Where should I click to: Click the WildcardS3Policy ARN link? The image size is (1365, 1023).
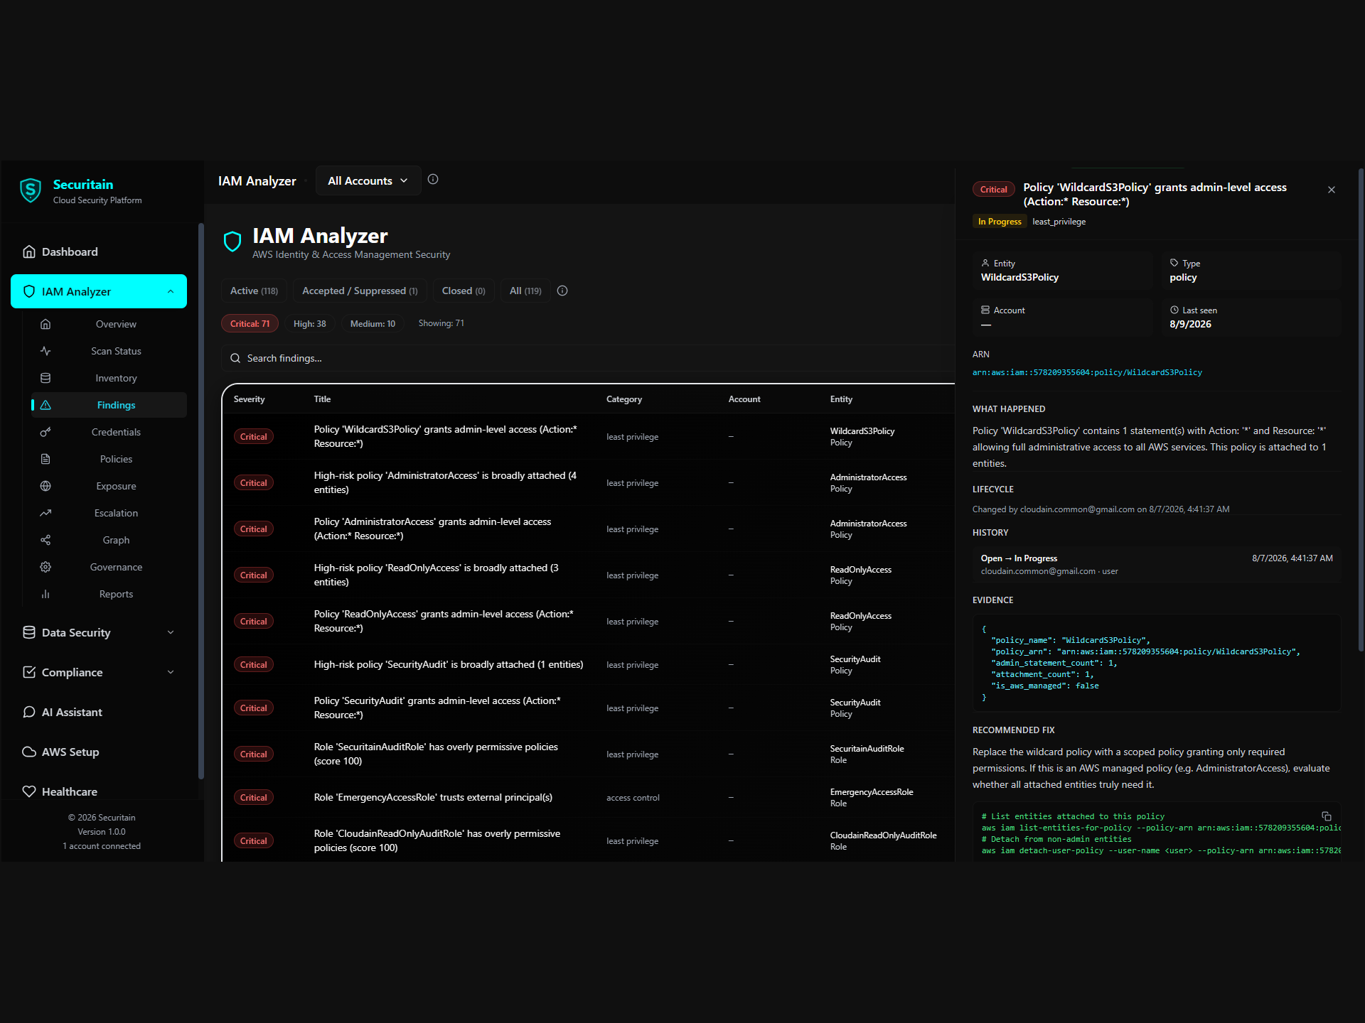point(1087,372)
